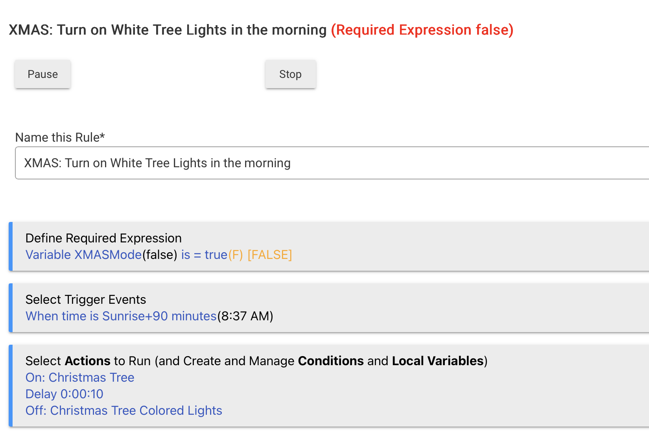649x436 pixels.
Task: Click the orange [FALSE] expression result
Action: click(269, 255)
